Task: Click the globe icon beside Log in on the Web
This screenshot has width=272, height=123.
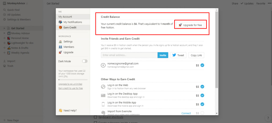Action: (103, 87)
